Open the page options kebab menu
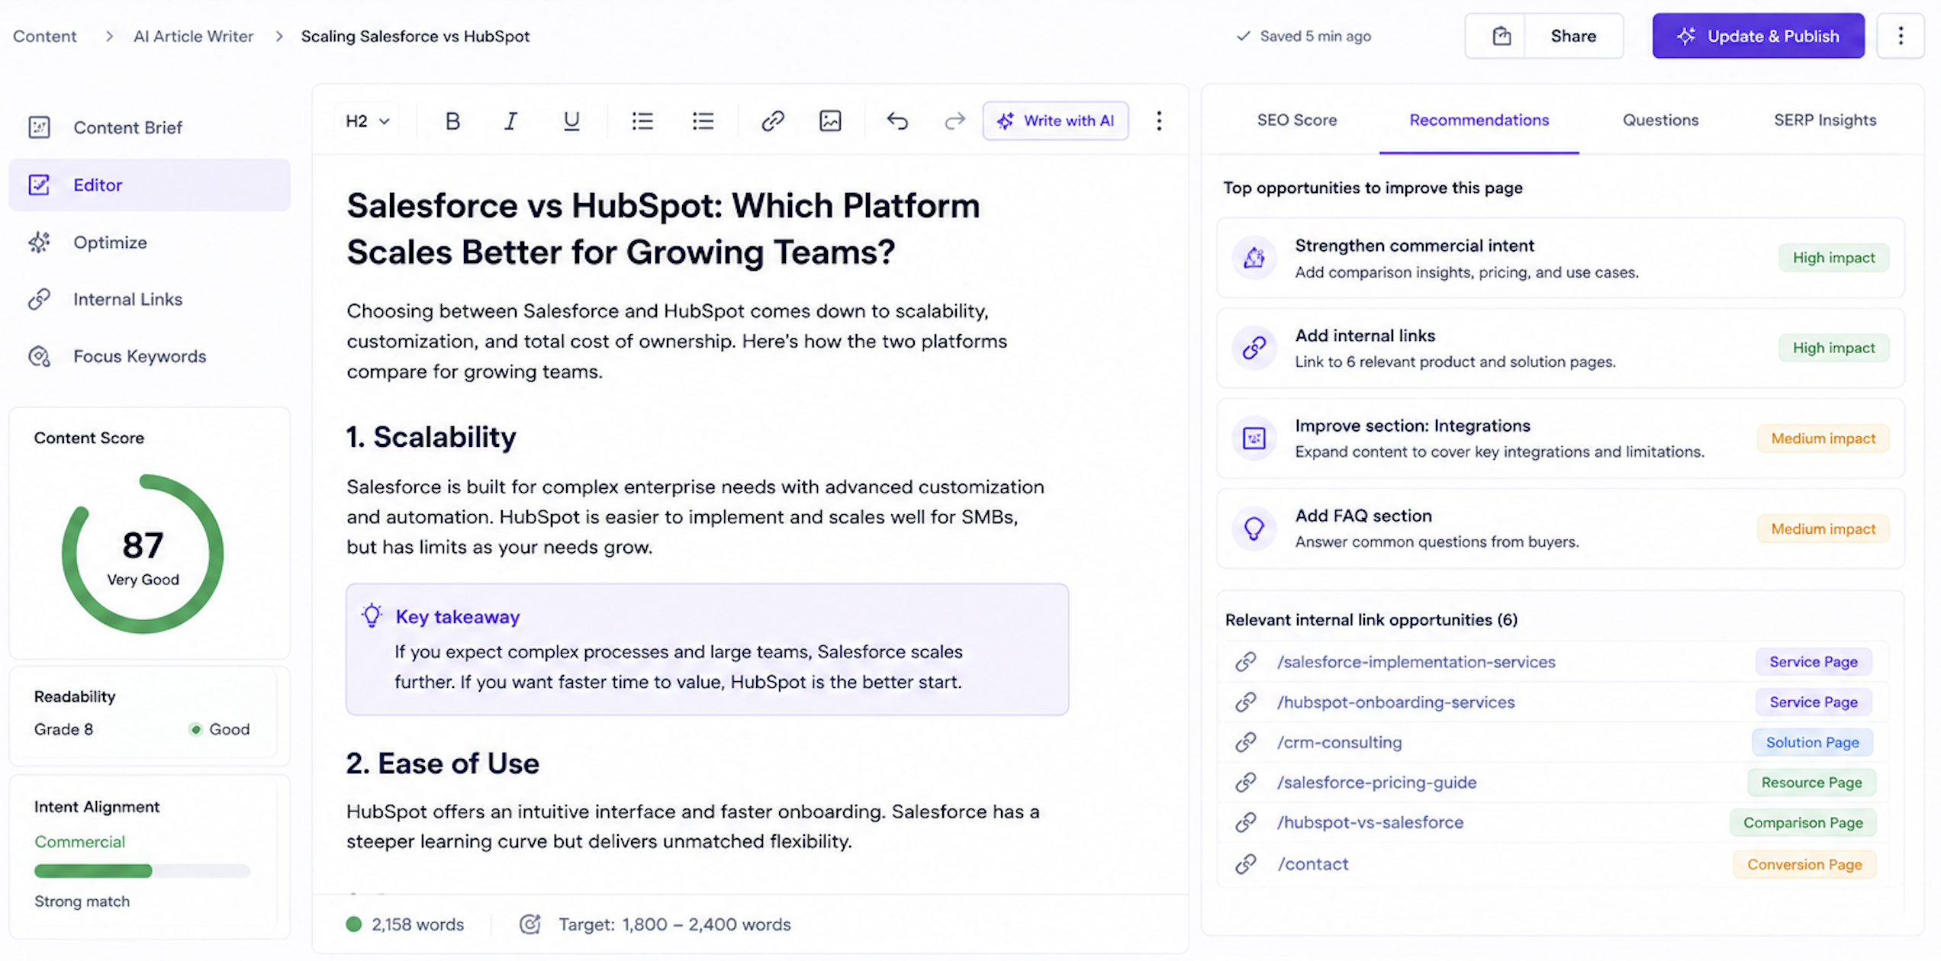 point(1901,36)
